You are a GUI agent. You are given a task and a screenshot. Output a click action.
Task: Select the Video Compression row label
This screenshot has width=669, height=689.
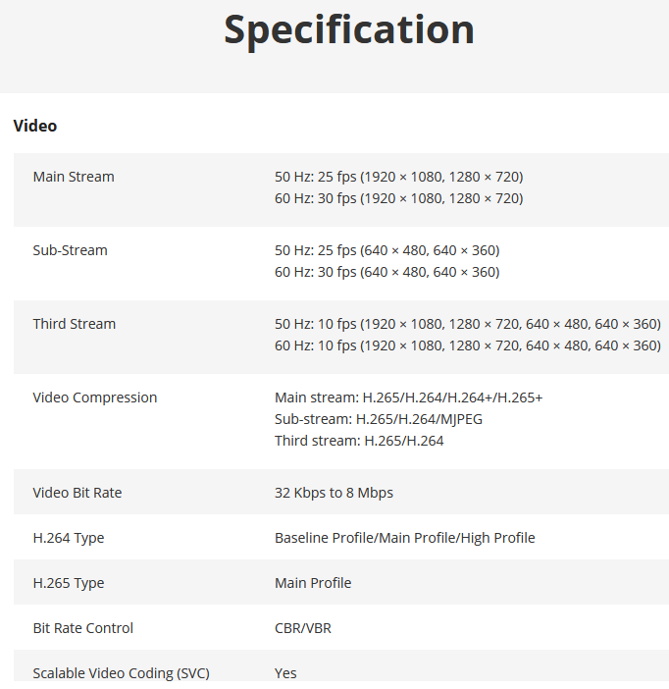tap(94, 397)
